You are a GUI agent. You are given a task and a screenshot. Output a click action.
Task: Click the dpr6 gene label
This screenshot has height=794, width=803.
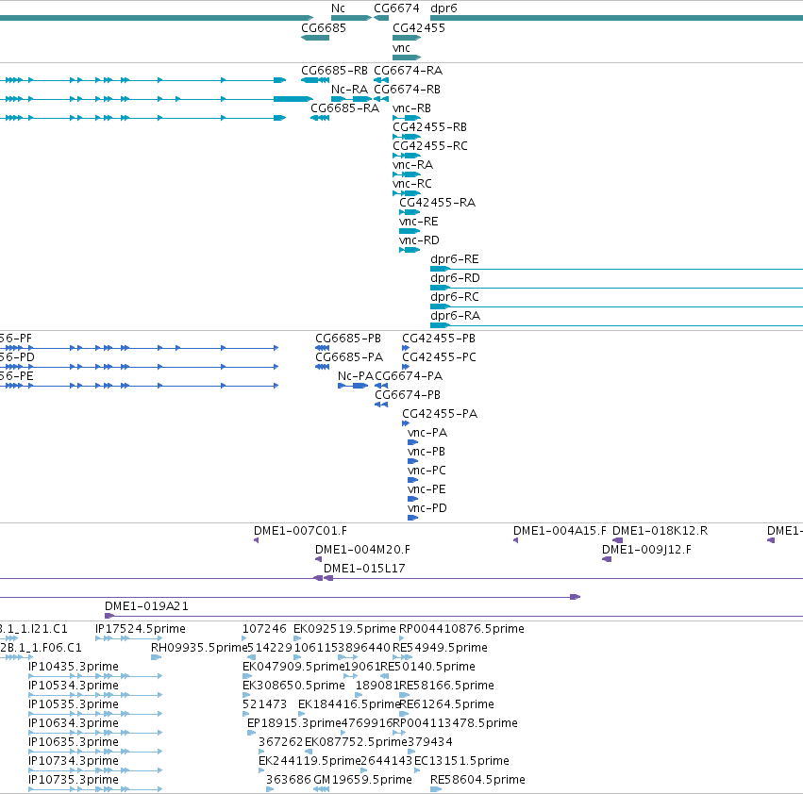click(x=443, y=8)
